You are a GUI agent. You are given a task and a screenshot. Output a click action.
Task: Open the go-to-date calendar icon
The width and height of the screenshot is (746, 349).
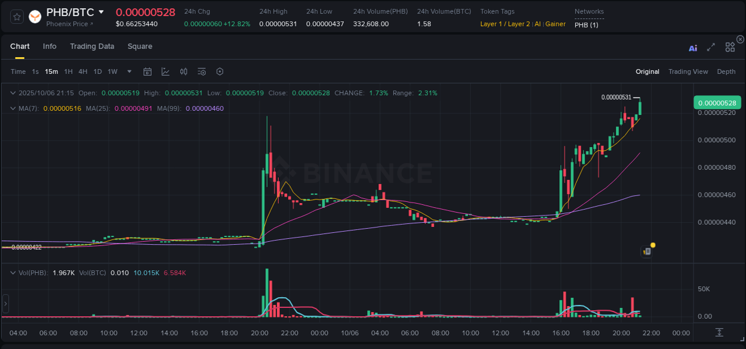(147, 71)
